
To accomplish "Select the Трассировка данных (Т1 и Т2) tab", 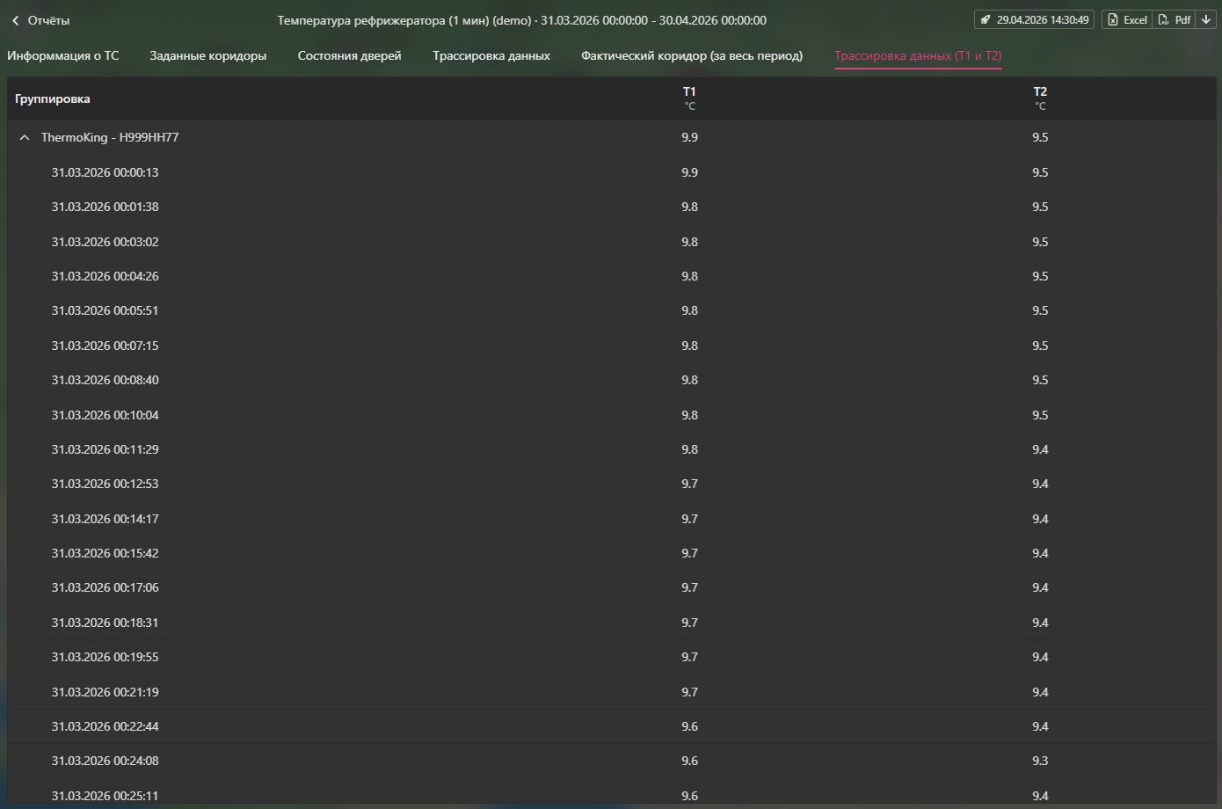I will 917,55.
